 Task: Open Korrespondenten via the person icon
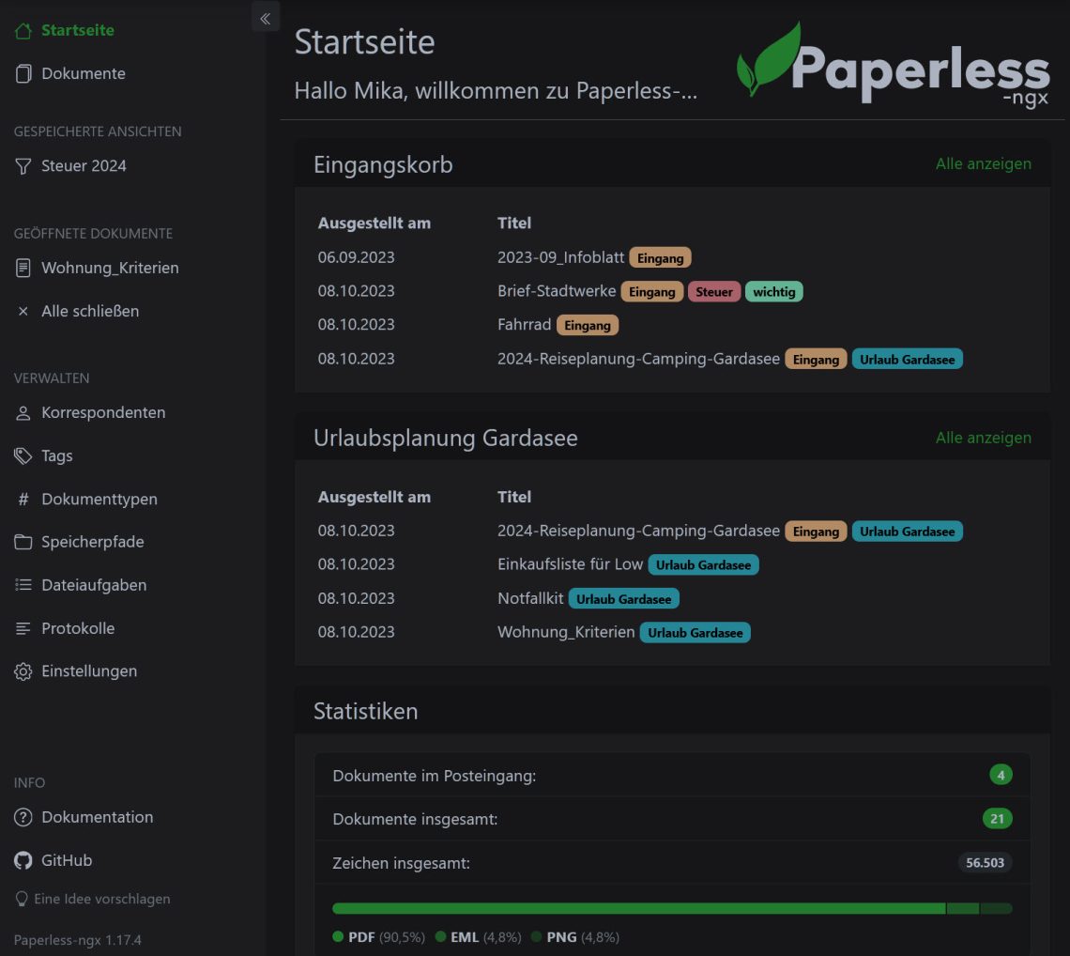pos(22,412)
